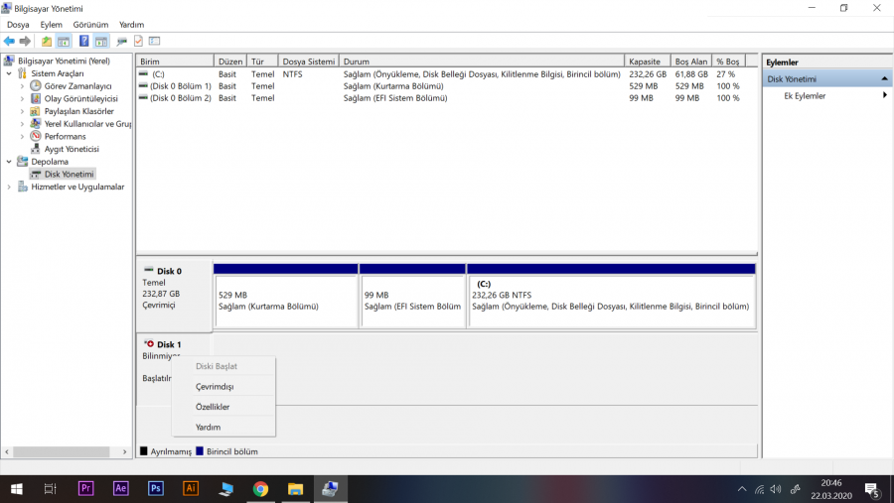The height and width of the screenshot is (503, 894).
Task: Select the Aygıt Yöneticisi icon
Action: coord(36,149)
